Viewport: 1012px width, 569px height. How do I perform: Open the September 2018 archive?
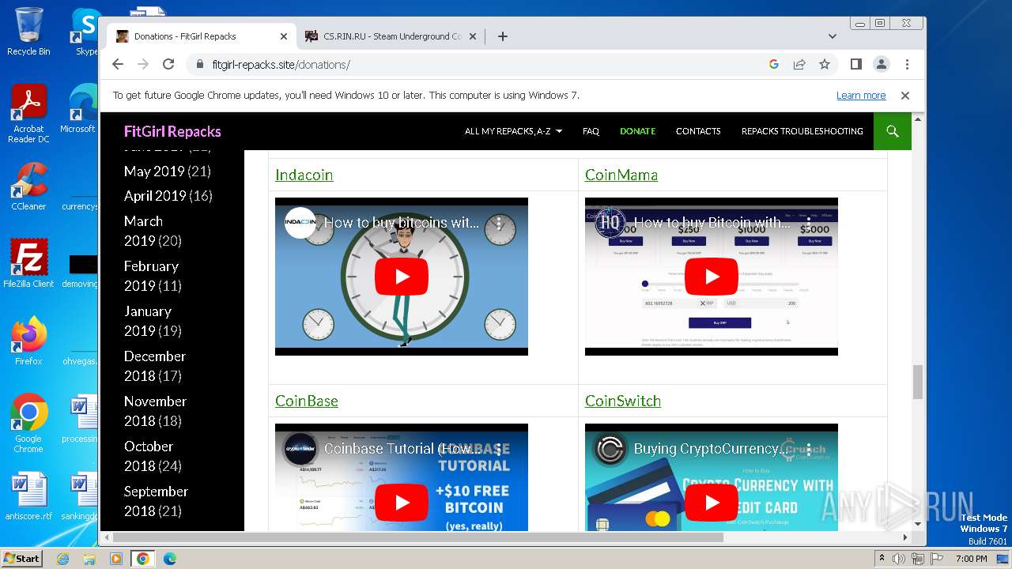tap(156, 501)
